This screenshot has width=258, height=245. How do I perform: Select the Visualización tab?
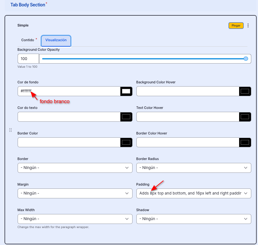(x=56, y=40)
